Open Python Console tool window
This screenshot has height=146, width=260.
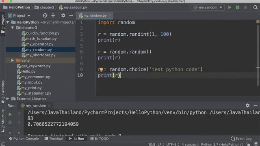[24, 139]
